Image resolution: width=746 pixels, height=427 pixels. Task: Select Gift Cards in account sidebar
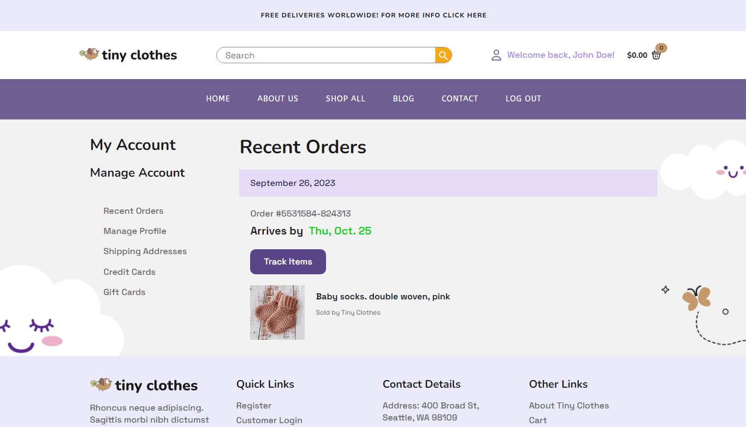125,292
